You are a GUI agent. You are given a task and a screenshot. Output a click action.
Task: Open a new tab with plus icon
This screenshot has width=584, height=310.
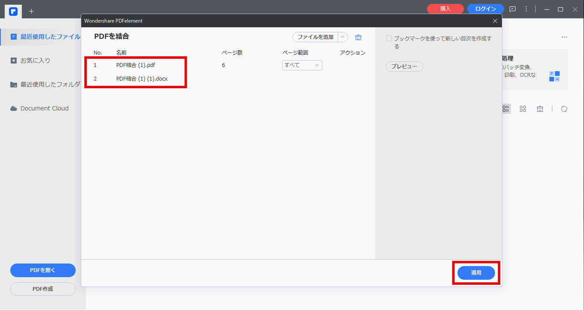tap(31, 11)
